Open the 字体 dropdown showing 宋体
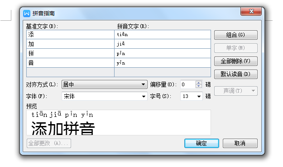This screenshot has height=167, width=283. pyautogui.click(x=105, y=96)
